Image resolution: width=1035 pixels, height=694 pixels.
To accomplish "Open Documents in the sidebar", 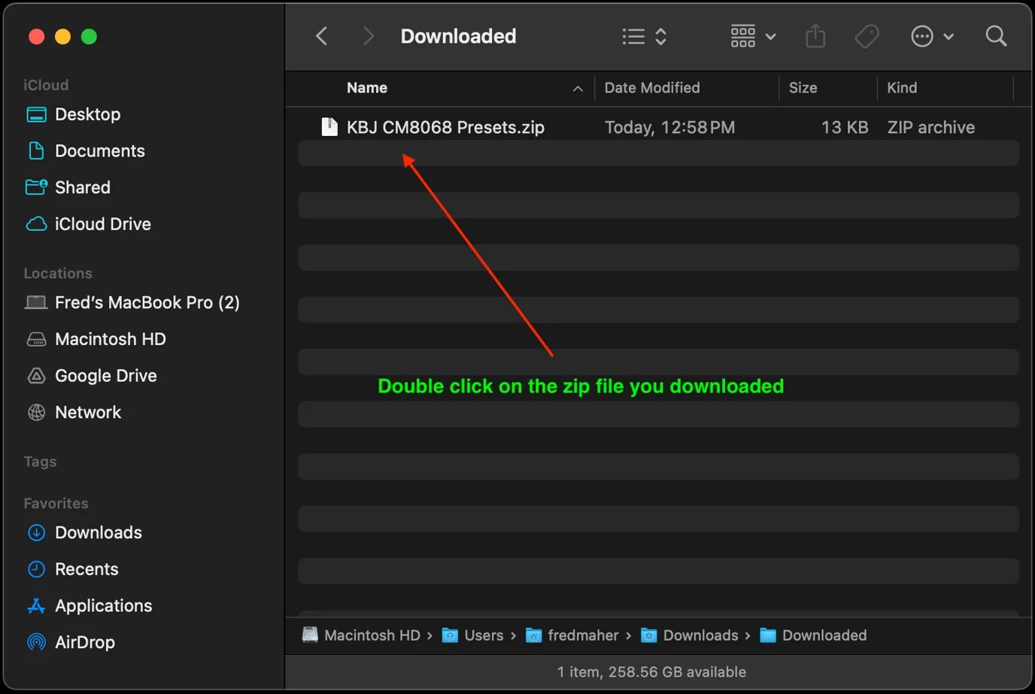I will (99, 151).
